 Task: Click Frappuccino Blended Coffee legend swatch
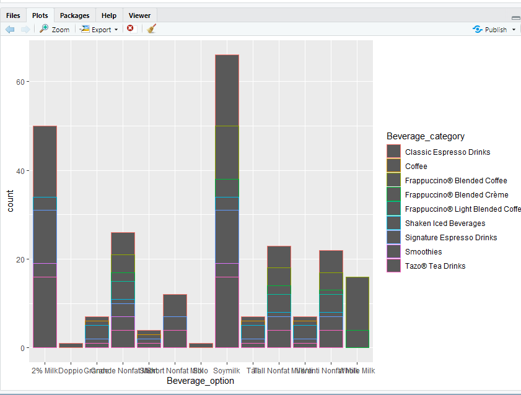pyautogui.click(x=393, y=180)
